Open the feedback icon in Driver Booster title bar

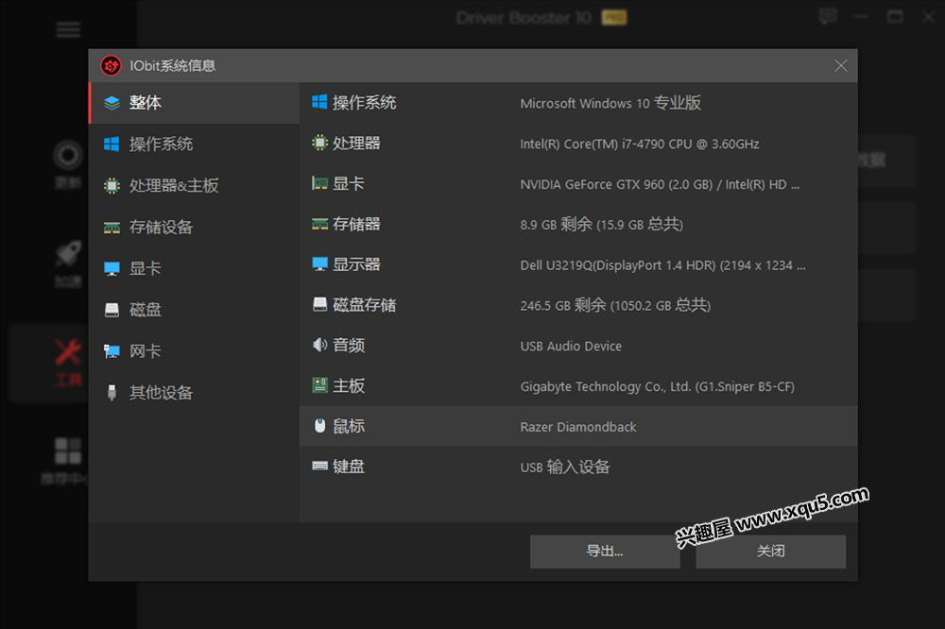828,16
